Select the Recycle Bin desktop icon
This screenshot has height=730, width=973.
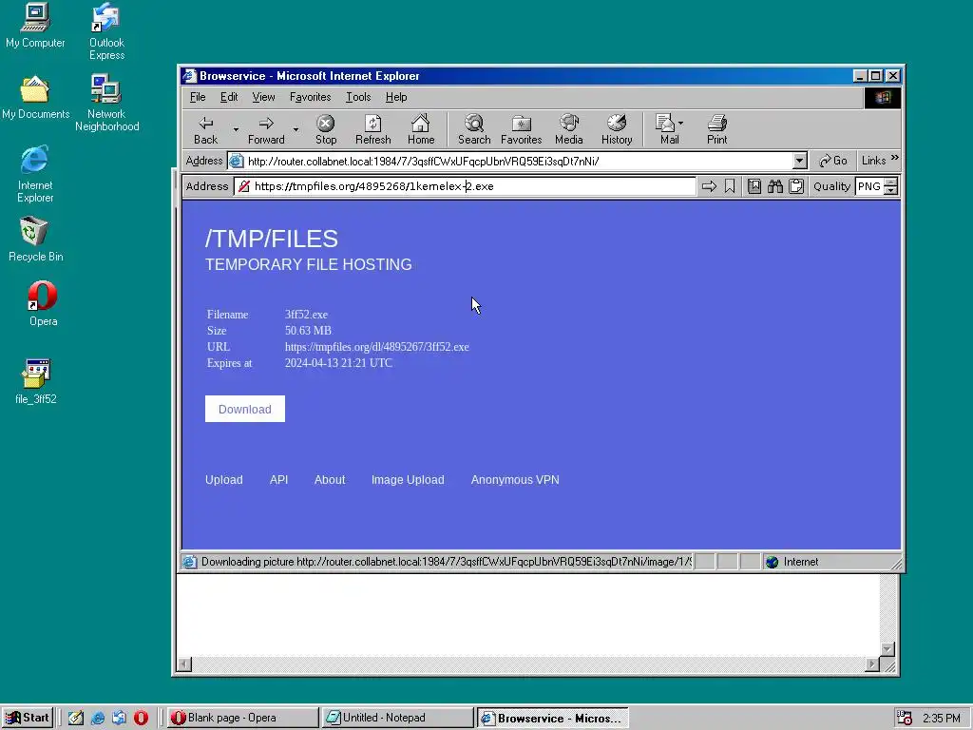pyautogui.click(x=35, y=239)
